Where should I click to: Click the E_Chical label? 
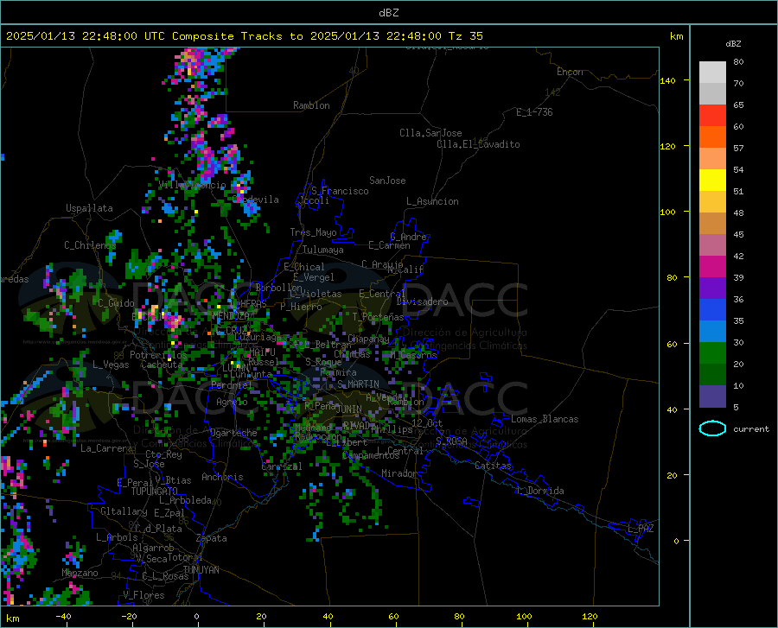(x=304, y=267)
